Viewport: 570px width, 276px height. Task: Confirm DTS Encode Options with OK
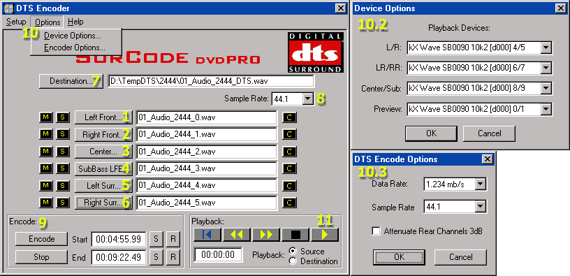(x=399, y=257)
